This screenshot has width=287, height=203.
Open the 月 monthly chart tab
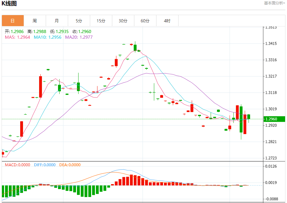57,21
